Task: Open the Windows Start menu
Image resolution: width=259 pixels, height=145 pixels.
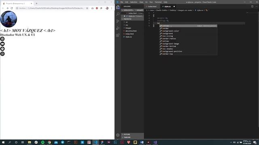Action: click(x=3, y=142)
